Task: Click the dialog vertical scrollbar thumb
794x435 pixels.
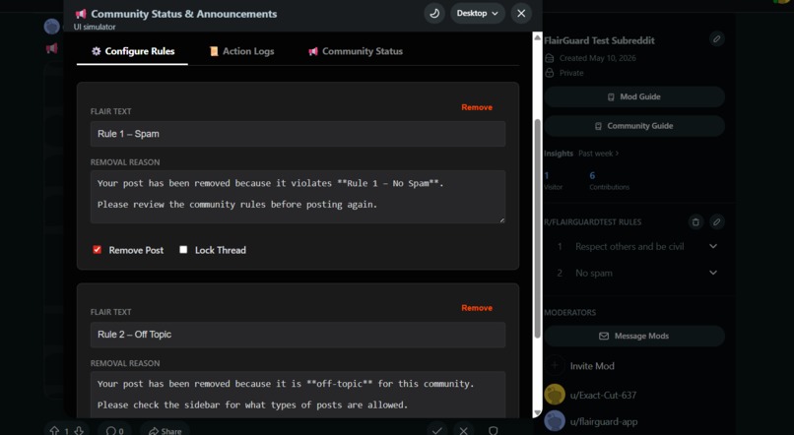Action: coord(537,227)
